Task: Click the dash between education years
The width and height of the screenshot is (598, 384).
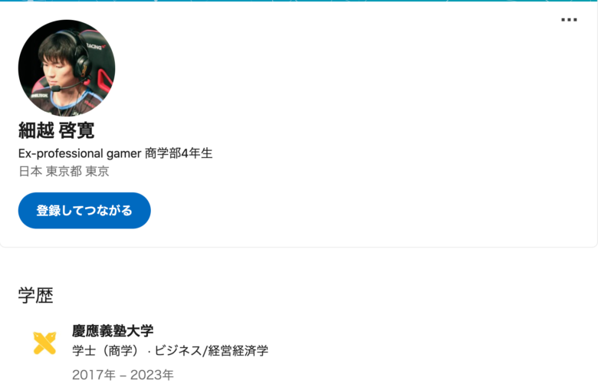Action: coord(123,376)
